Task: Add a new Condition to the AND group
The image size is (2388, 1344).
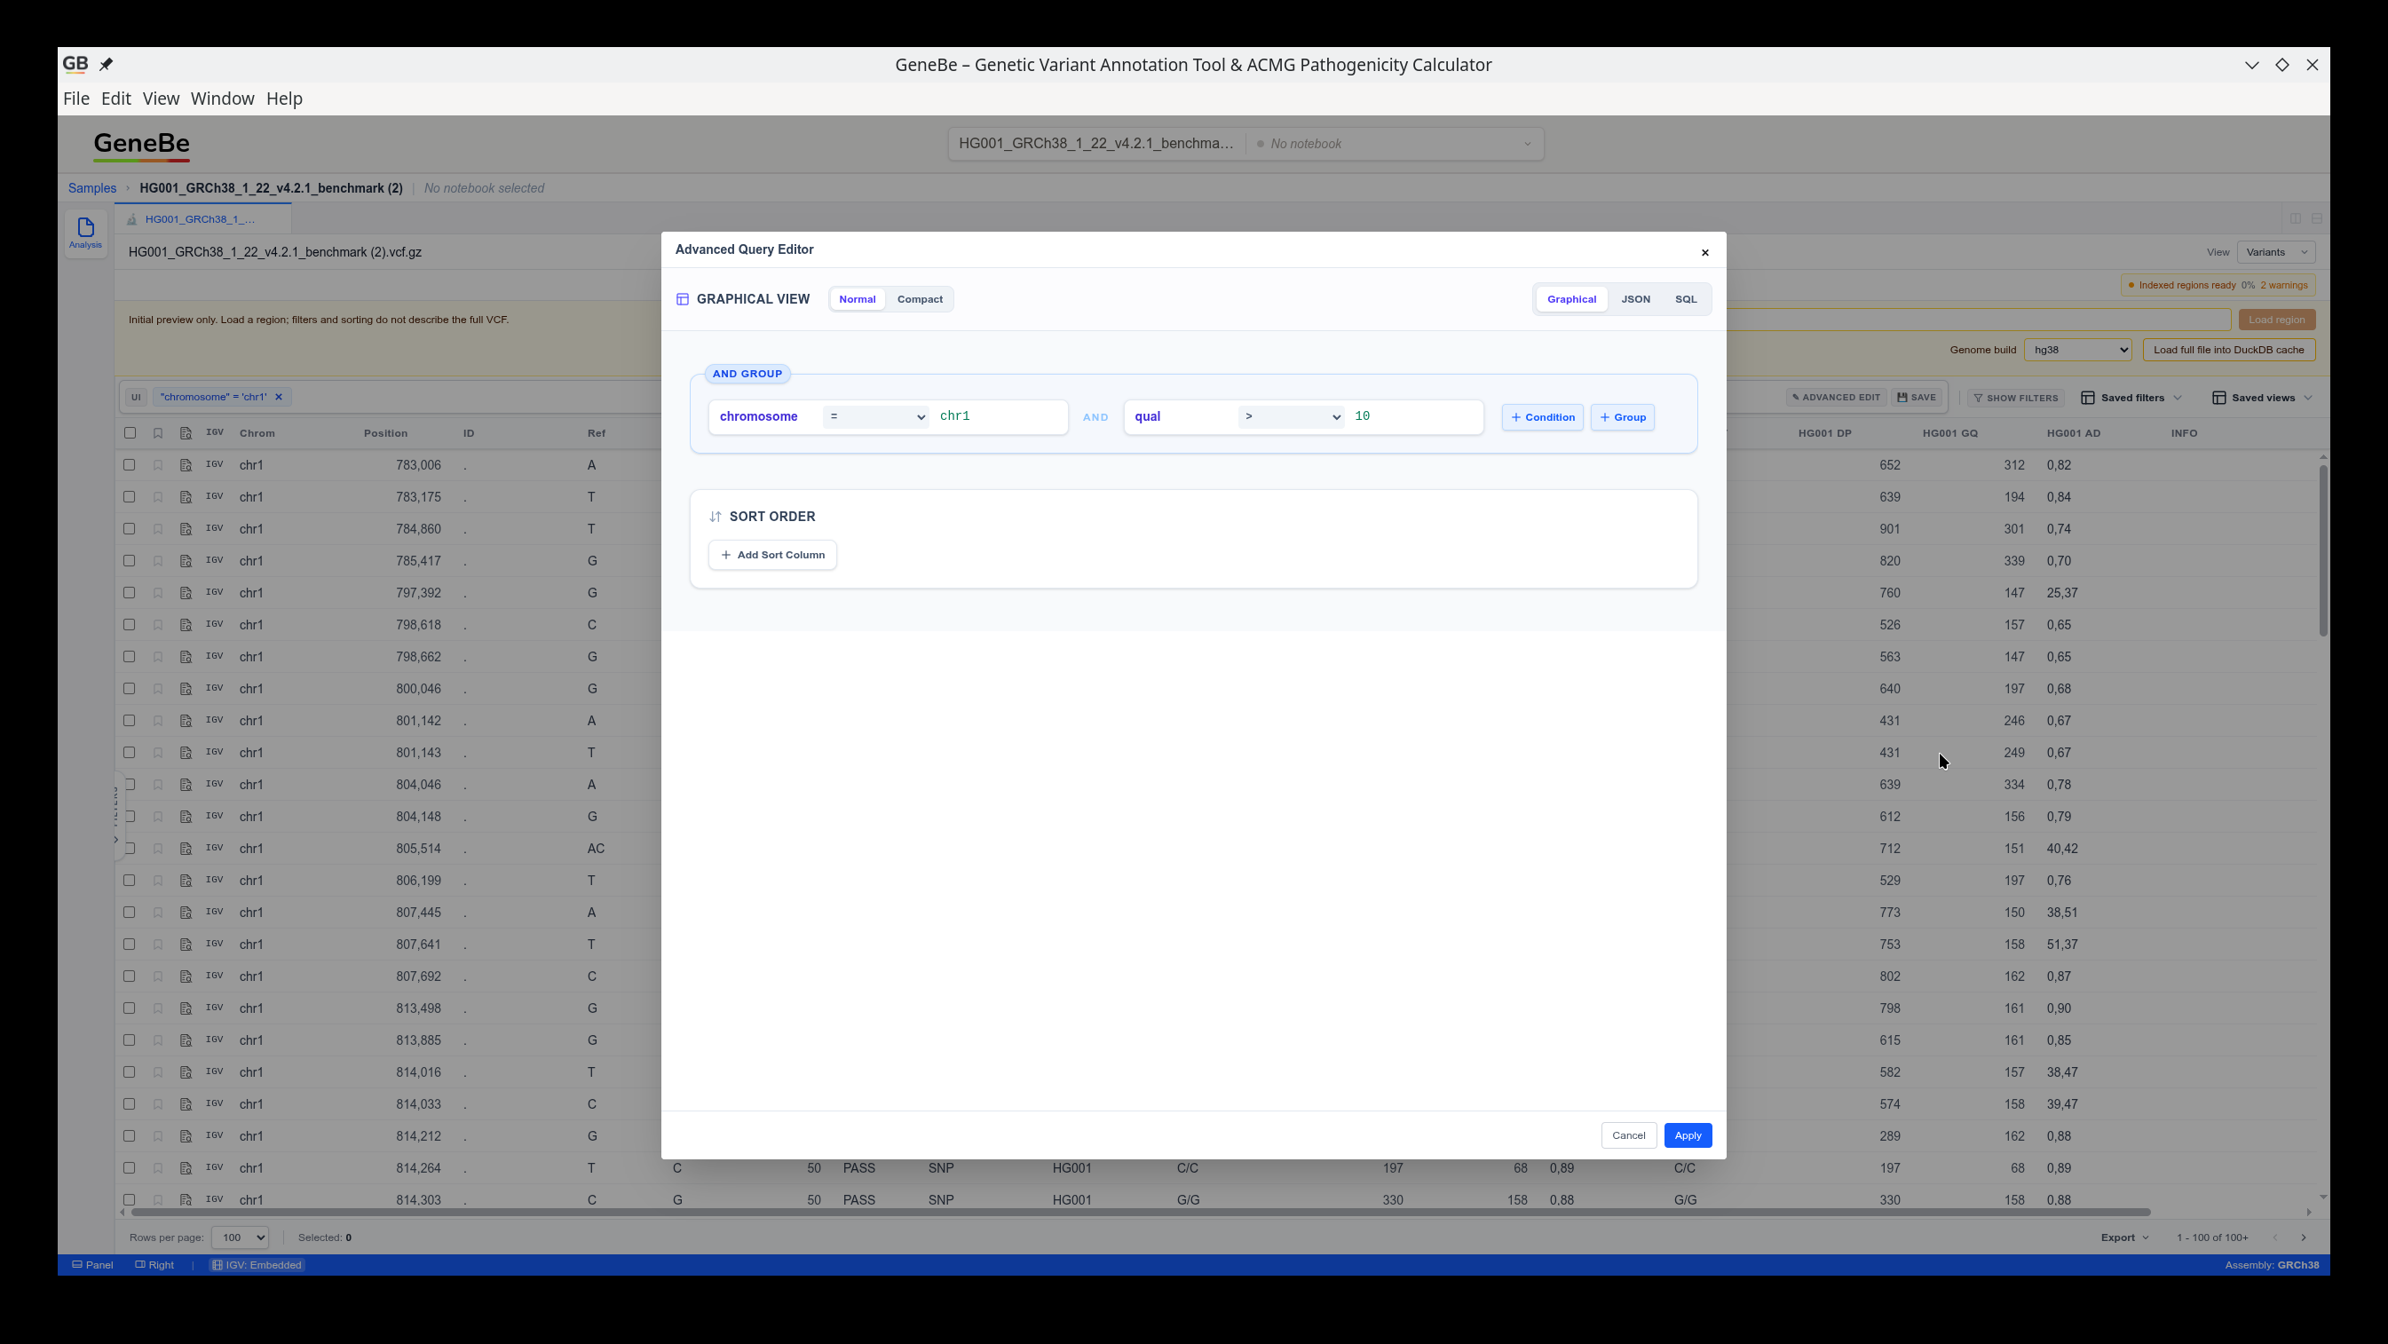Action: [1543, 417]
